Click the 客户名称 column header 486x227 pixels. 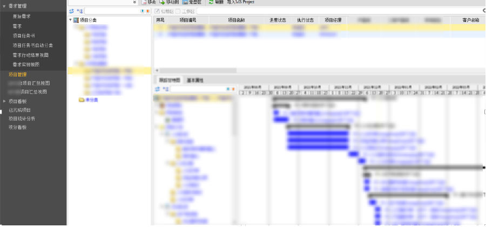click(x=470, y=20)
